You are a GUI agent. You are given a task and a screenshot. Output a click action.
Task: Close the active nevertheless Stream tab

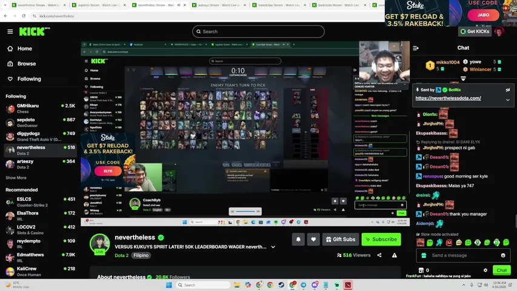coord(185,5)
